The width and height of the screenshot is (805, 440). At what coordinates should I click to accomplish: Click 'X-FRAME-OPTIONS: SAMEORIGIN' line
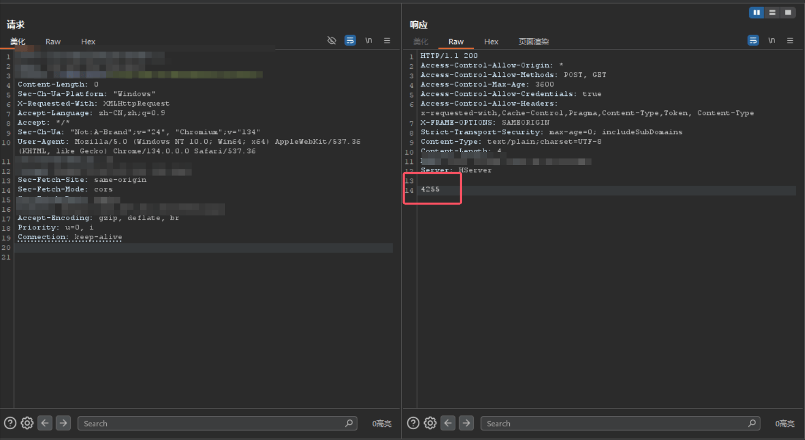[x=485, y=123]
